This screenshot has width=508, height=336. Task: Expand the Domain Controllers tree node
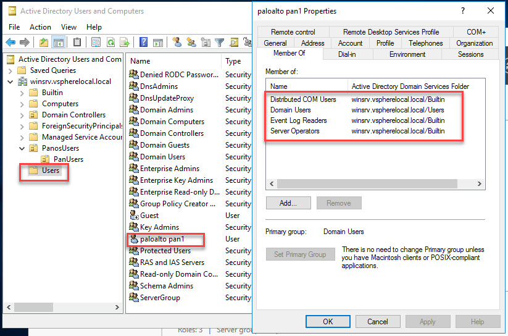[22, 115]
